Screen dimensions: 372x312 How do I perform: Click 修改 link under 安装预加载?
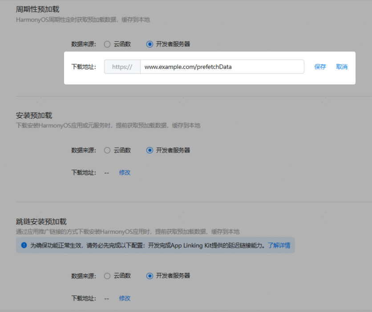[125, 172]
